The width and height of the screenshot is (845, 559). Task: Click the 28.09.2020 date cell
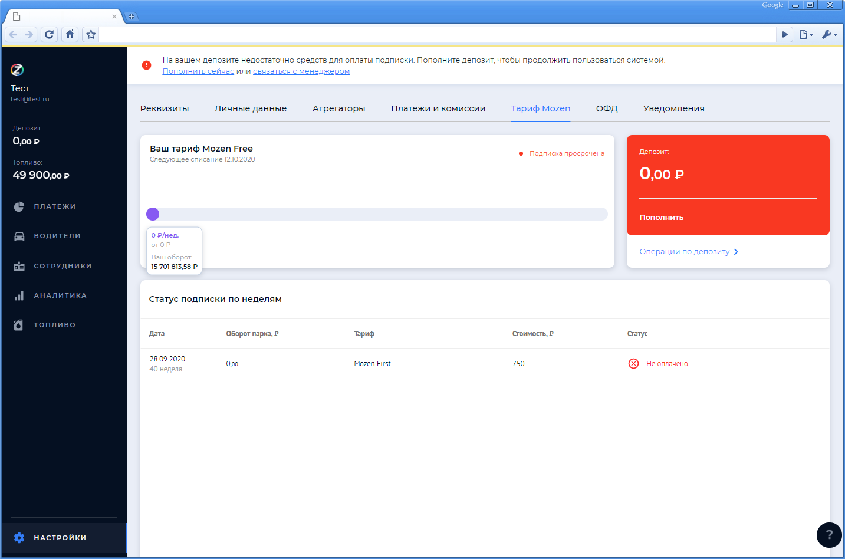point(167,359)
